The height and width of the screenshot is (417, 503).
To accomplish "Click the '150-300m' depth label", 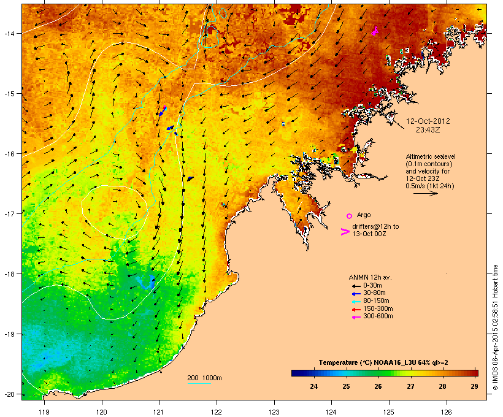I will point(378,308).
